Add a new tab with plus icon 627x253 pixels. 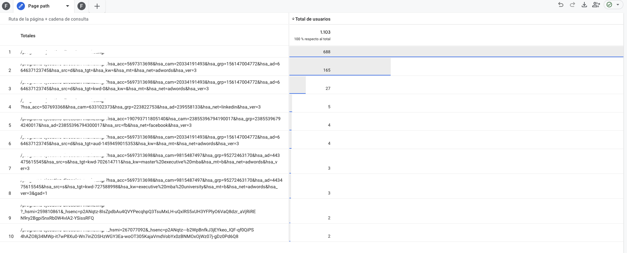[97, 6]
